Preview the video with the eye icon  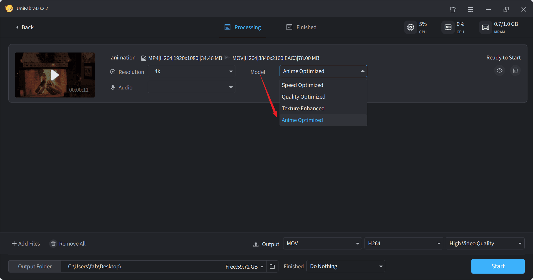point(499,71)
